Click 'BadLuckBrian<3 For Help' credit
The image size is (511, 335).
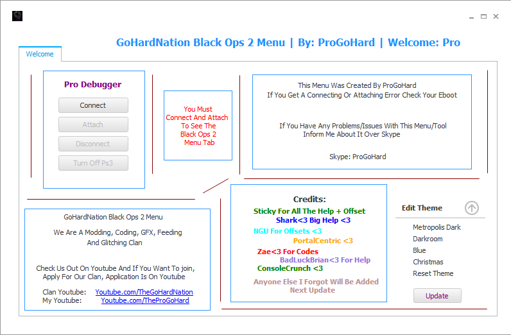325,260
